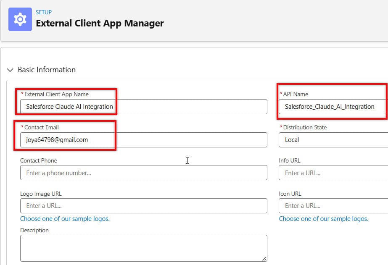Collapse the Basic Information section chevron
This screenshot has height=265, width=388.
click(x=10, y=70)
